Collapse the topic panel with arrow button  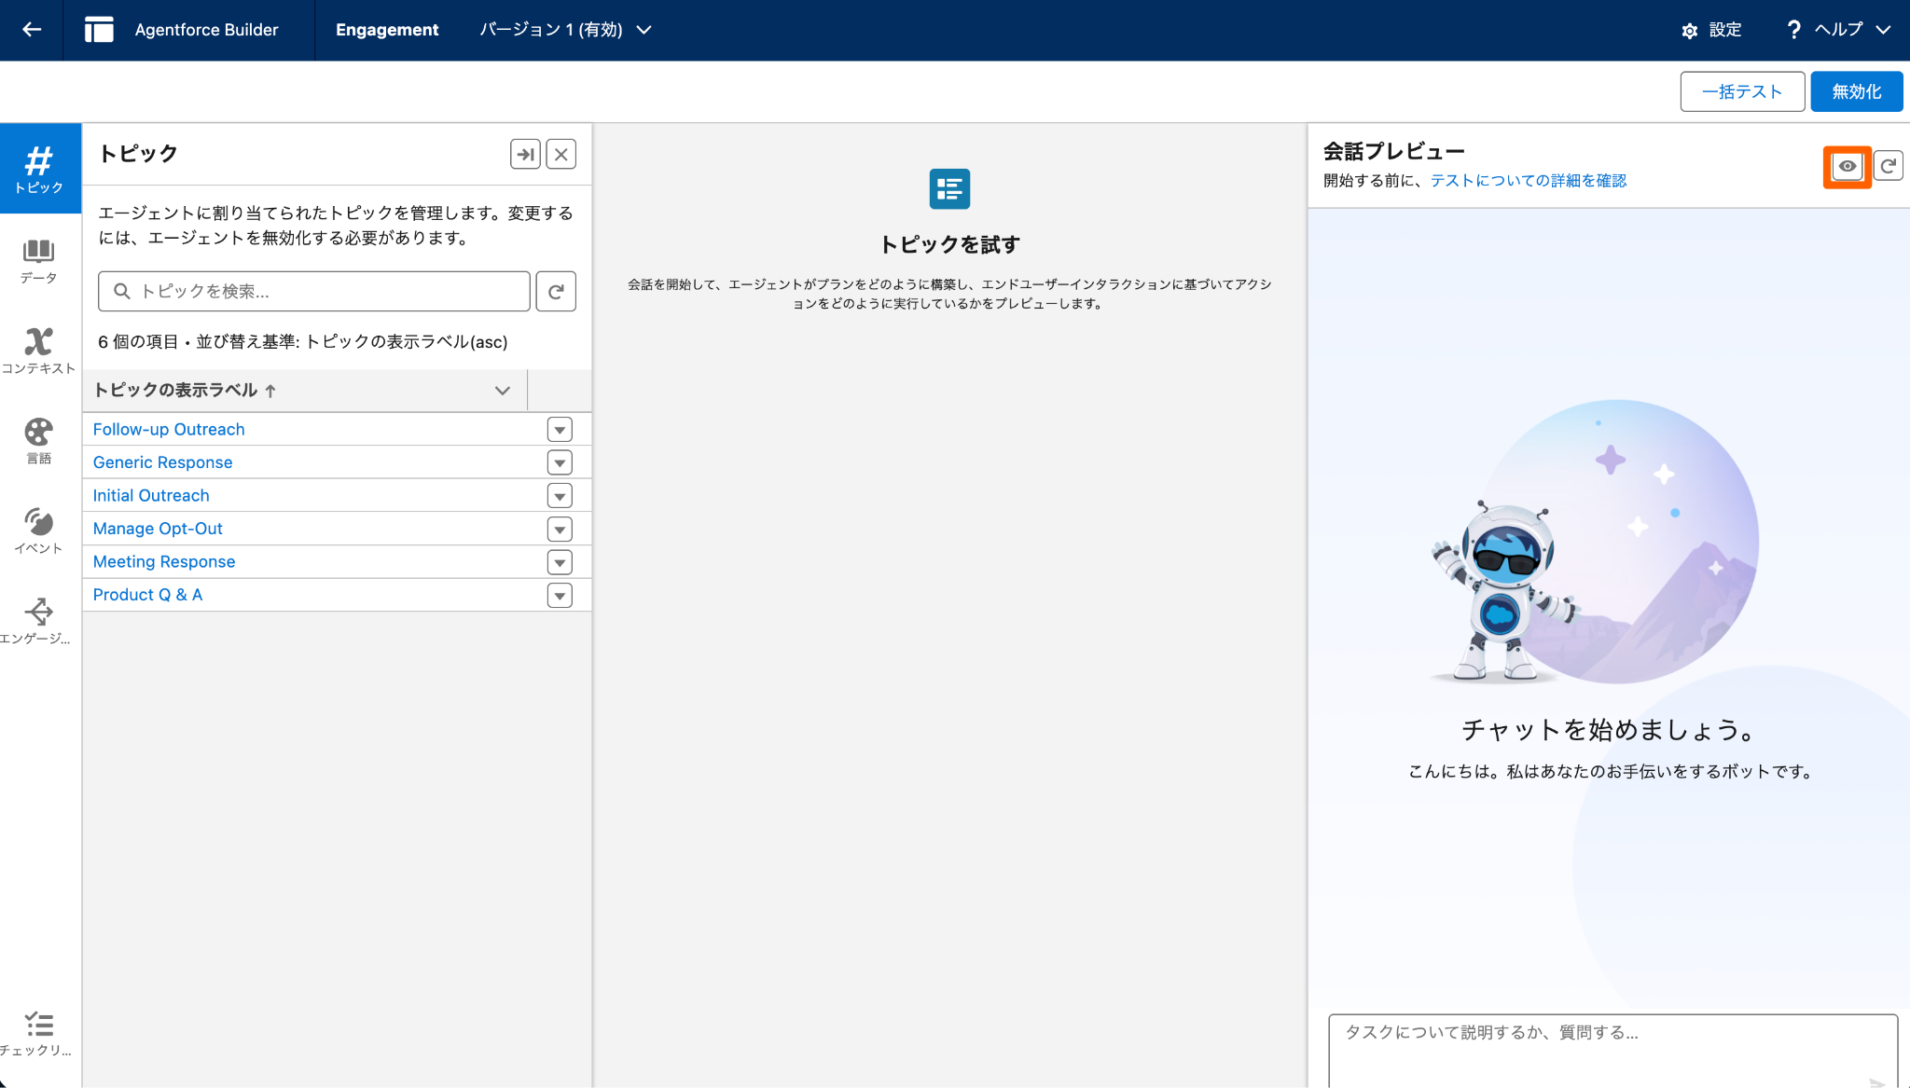click(x=525, y=155)
